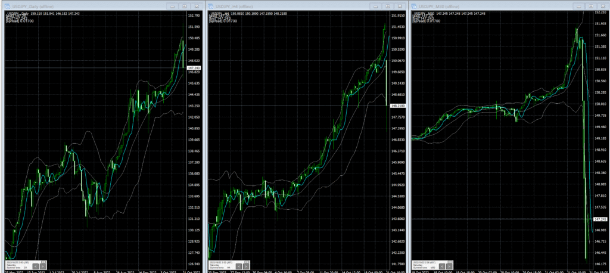Screen dimensions: 610x273
Task: Click the 148.2180 price tag on H4 chart
Action: click(x=397, y=106)
